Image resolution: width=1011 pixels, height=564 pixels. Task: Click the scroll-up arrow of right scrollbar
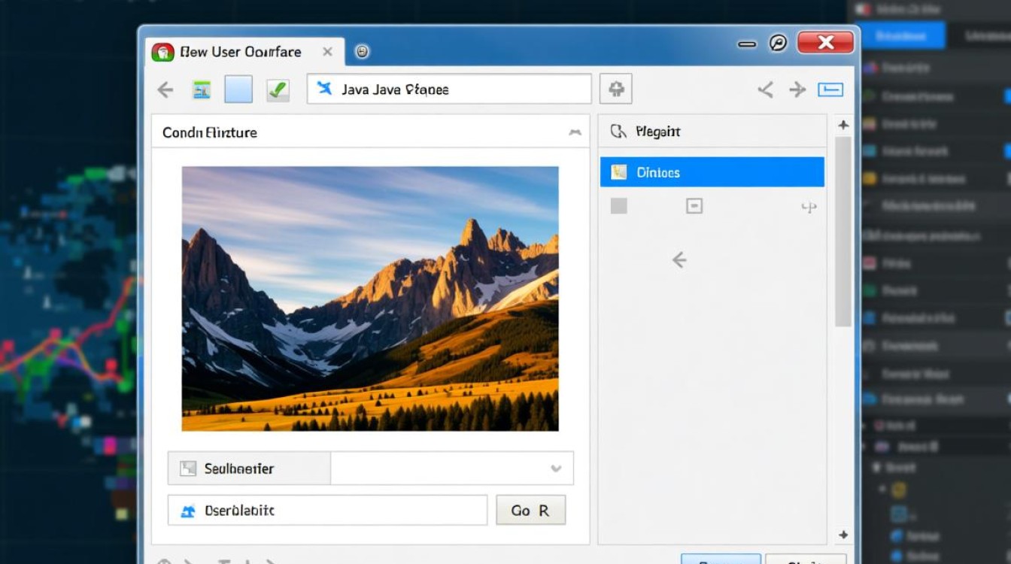843,125
